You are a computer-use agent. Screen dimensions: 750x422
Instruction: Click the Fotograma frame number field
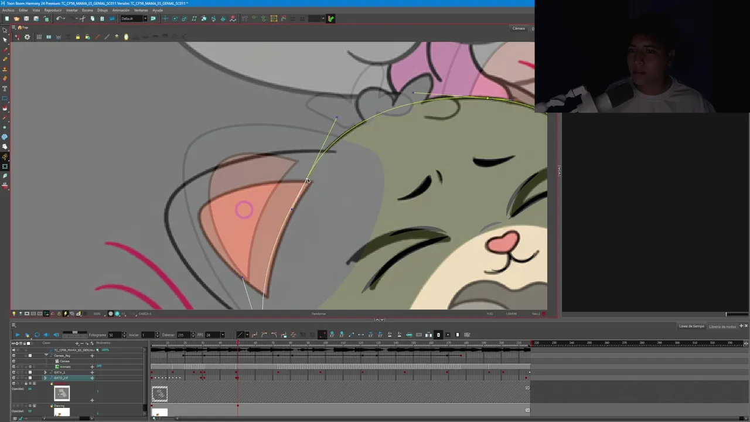point(115,335)
